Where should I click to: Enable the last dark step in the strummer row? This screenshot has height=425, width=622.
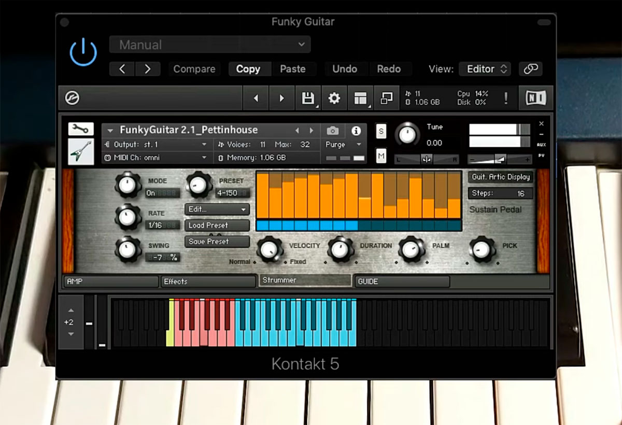click(455, 225)
